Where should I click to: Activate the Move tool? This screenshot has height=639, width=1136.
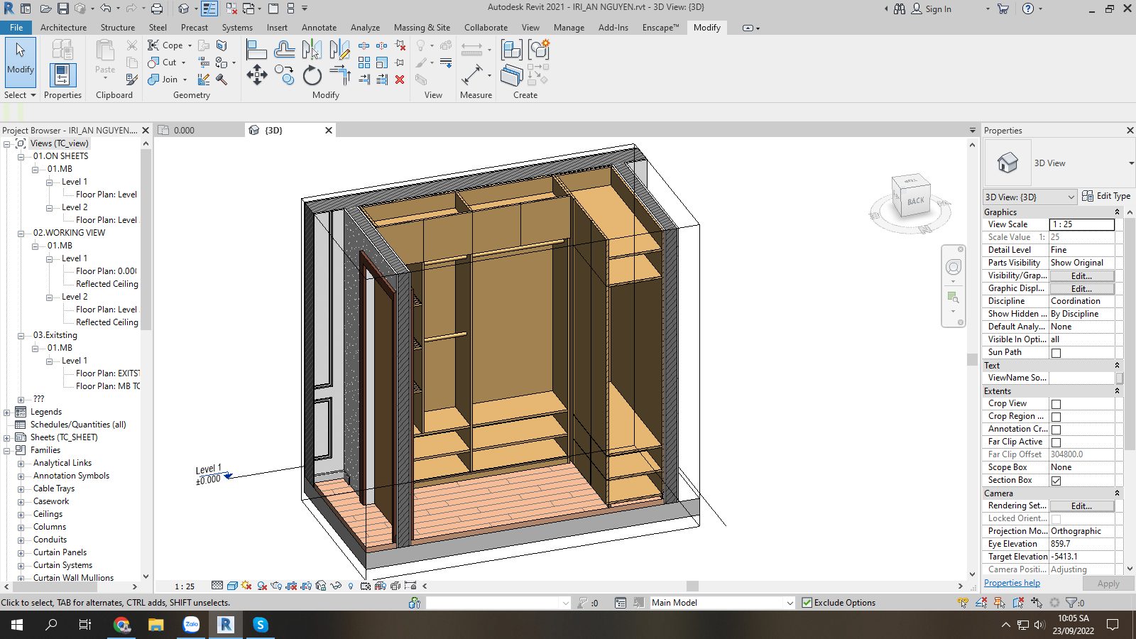point(257,74)
